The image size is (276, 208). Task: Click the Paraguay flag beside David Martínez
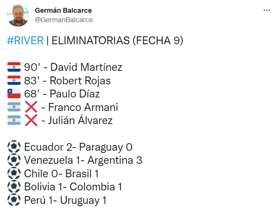tap(14, 67)
